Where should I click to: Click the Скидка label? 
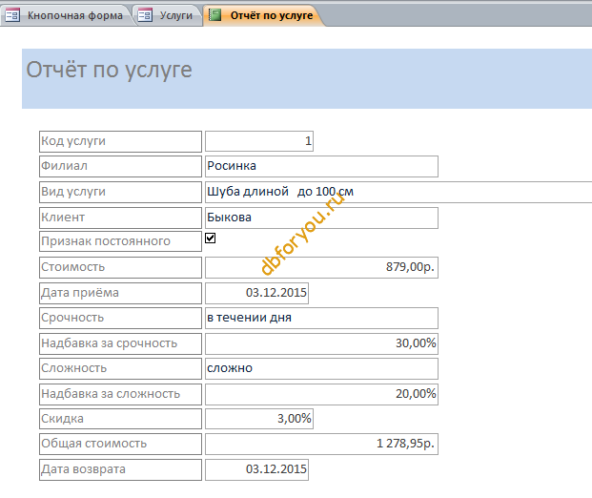point(120,419)
